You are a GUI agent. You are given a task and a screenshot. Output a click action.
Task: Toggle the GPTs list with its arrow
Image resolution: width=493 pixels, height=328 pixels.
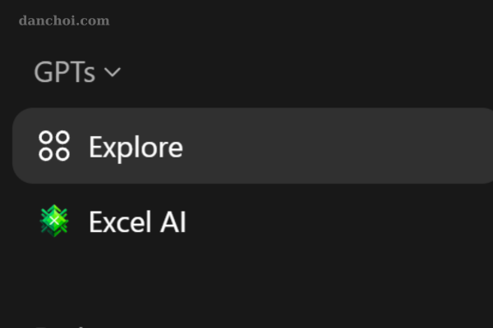113,72
